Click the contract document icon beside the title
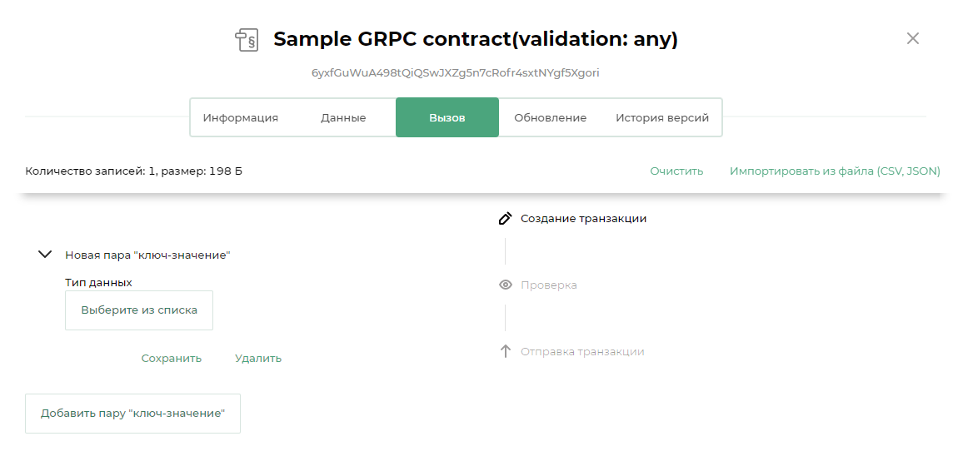 247,40
